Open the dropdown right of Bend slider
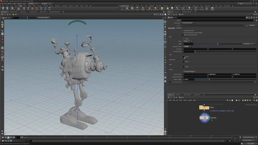This screenshot has height=145, width=258. (249, 44)
